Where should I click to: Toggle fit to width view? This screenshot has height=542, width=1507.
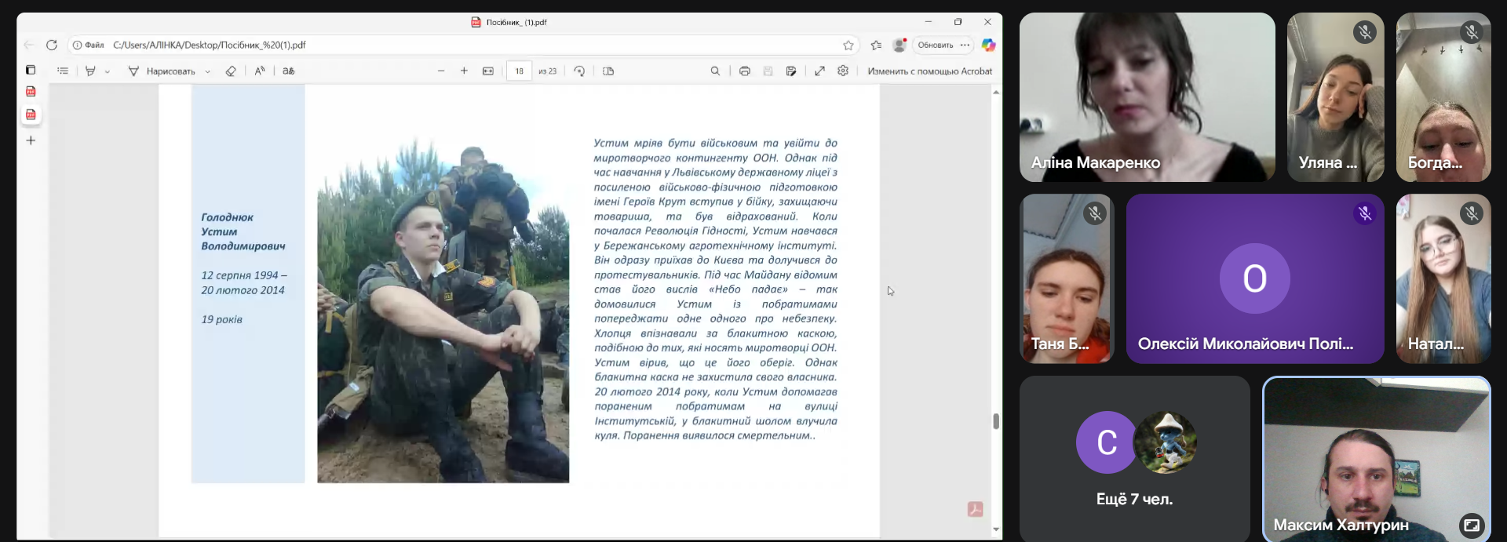488,71
